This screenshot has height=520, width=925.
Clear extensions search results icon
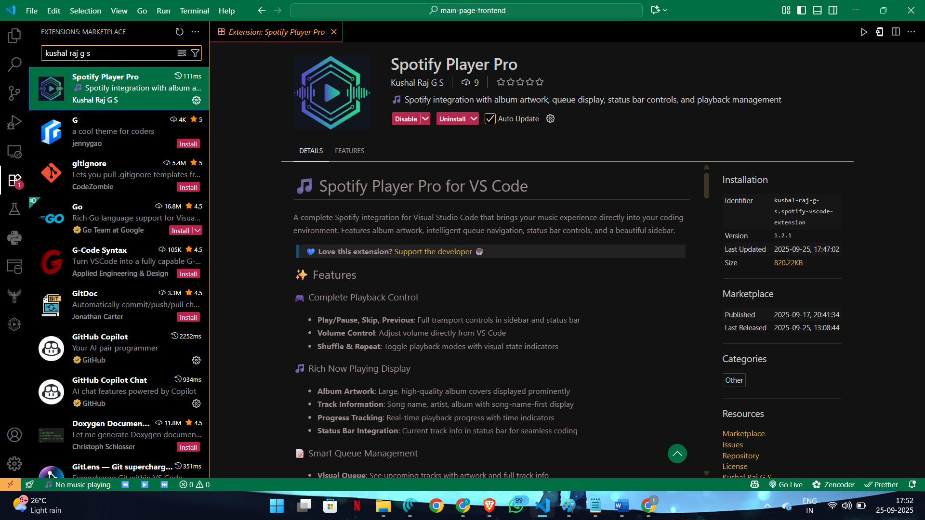[x=182, y=53]
